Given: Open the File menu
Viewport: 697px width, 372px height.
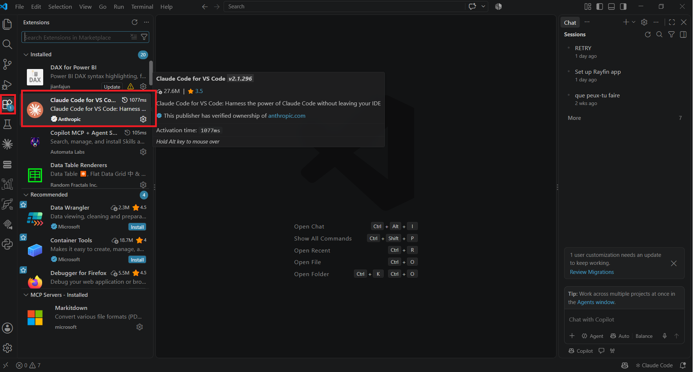Looking at the screenshot, I should [x=20, y=7].
